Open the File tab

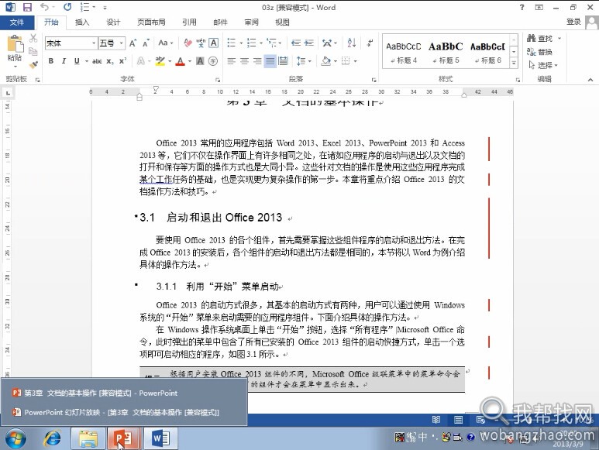(x=17, y=22)
